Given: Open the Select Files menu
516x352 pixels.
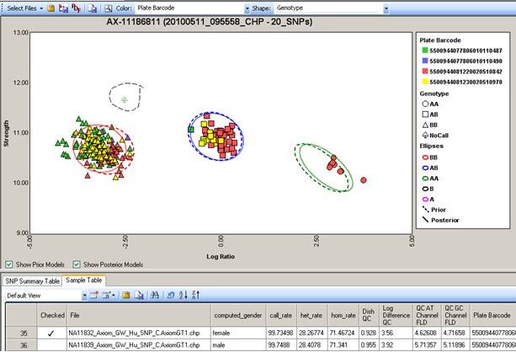Looking at the screenshot, I should [x=25, y=8].
